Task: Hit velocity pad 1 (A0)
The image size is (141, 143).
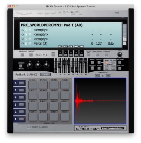Action: pyautogui.click(x=33, y=117)
